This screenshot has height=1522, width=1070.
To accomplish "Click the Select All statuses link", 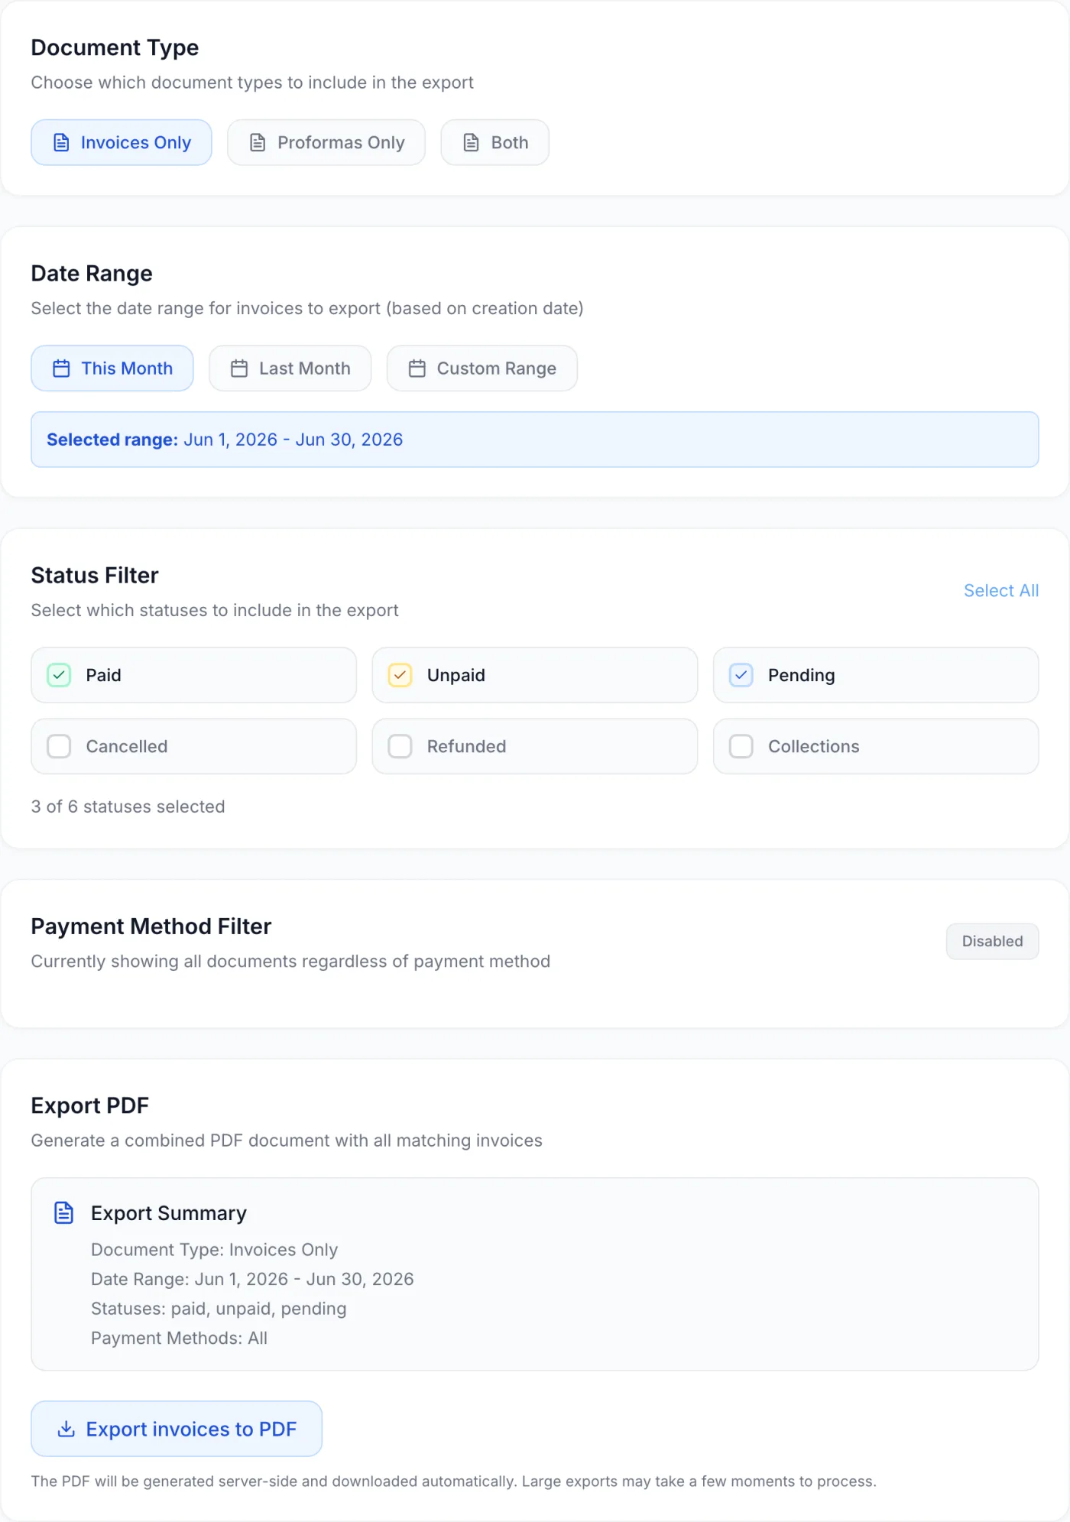I will 1001,590.
